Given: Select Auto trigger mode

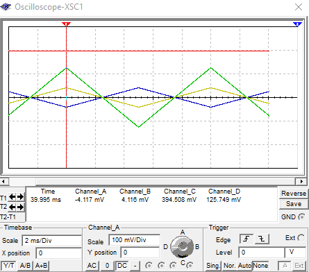Looking at the screenshot, I should click(245, 266).
